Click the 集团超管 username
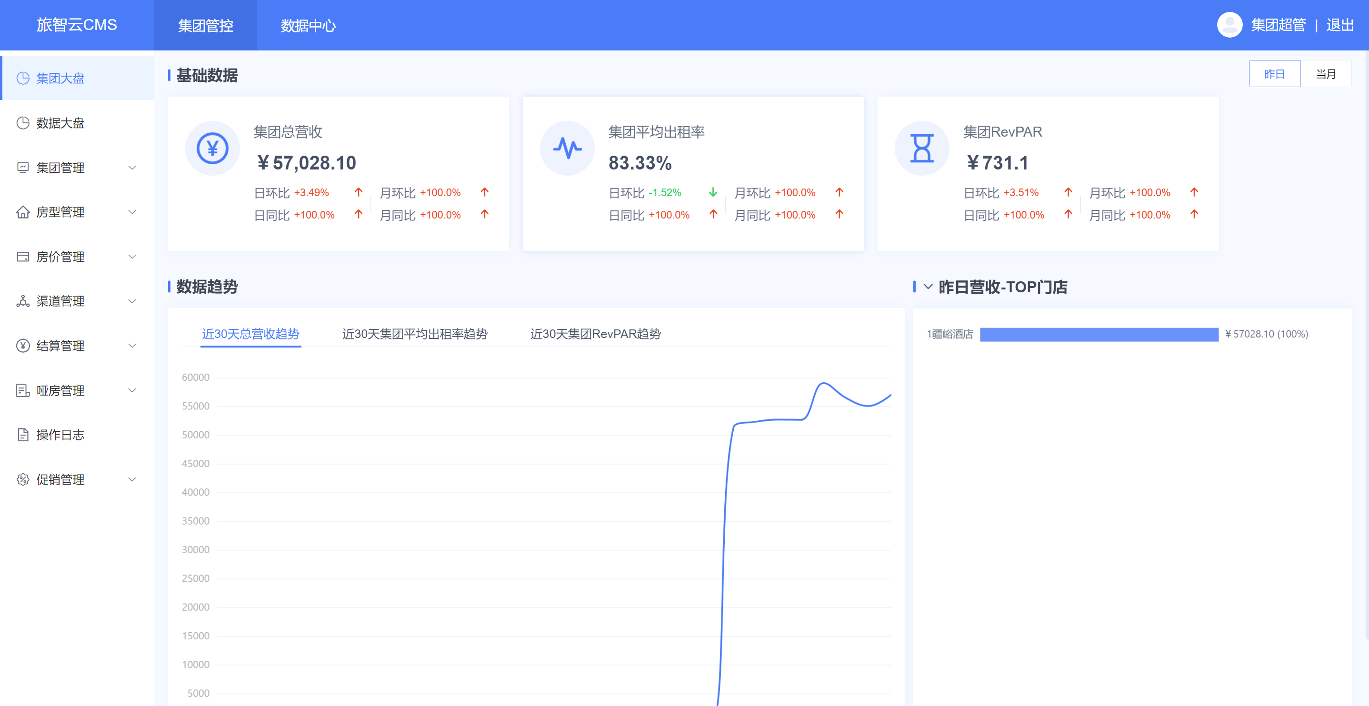 [1278, 25]
